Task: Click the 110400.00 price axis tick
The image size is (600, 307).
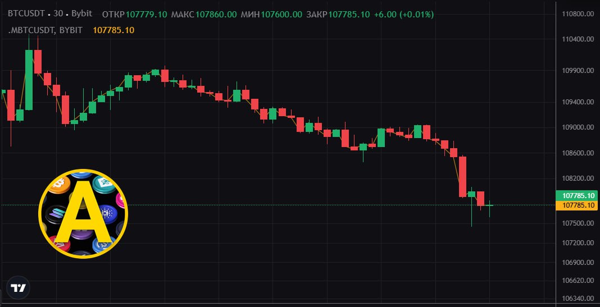Action: click(x=578, y=39)
